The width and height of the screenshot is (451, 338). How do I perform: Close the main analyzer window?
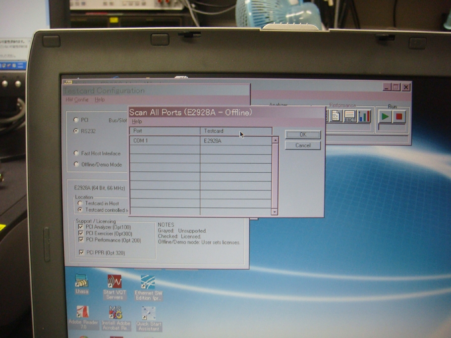(x=406, y=87)
